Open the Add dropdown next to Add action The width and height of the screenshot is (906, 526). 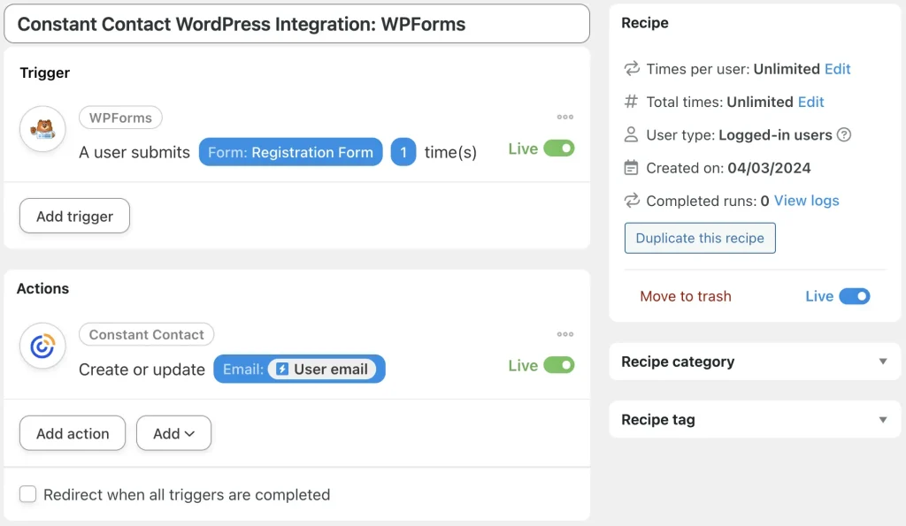(x=173, y=433)
